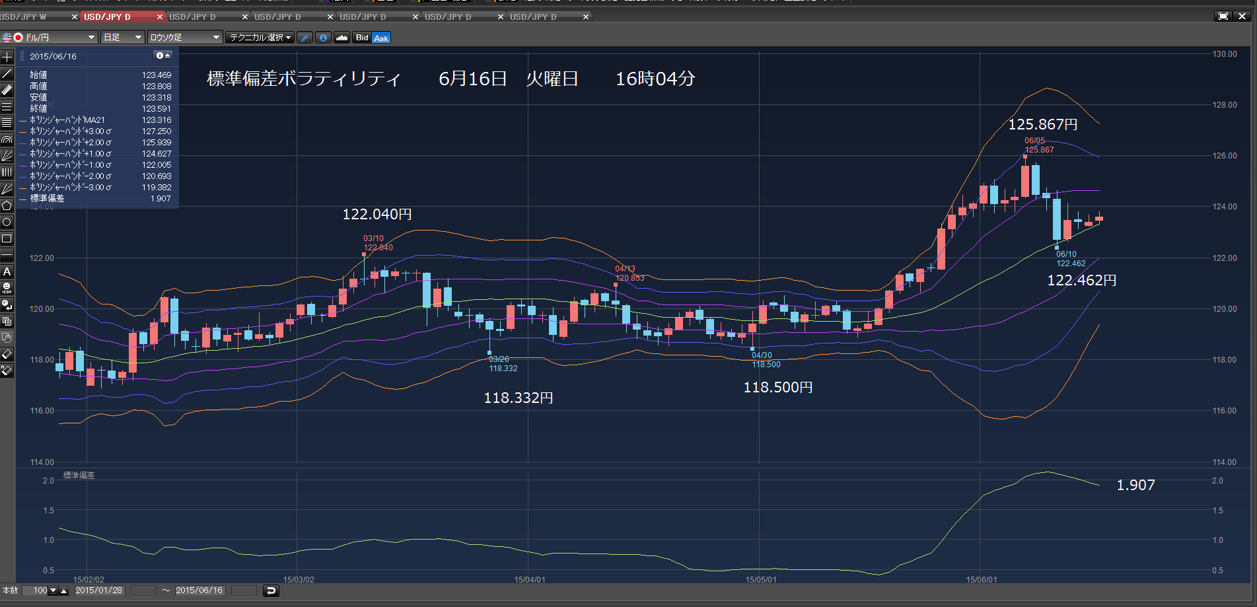
Task: Click the blank field after the end date
Action: (x=244, y=590)
